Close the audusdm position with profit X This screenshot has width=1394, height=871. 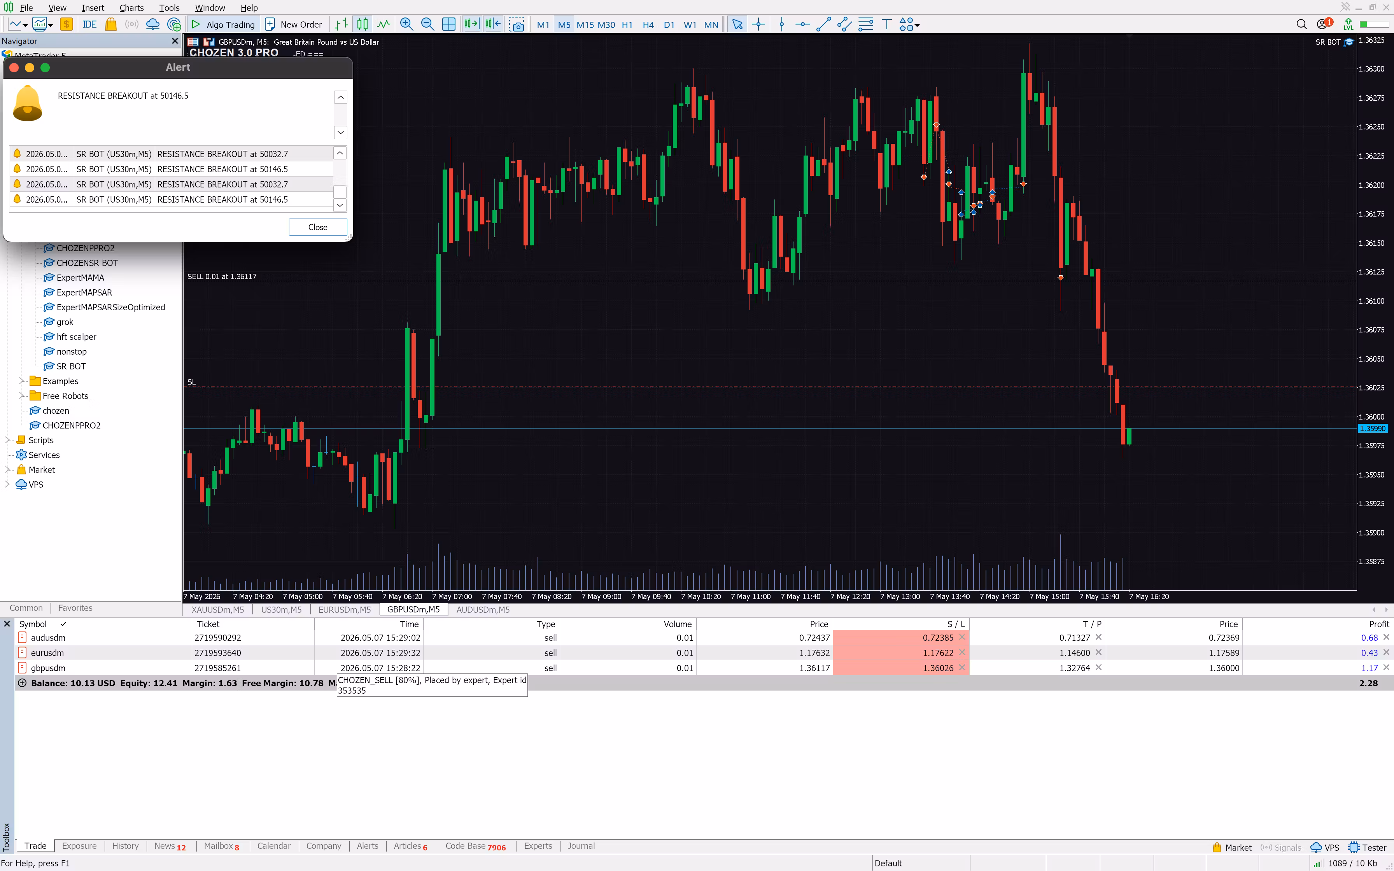tap(1387, 637)
